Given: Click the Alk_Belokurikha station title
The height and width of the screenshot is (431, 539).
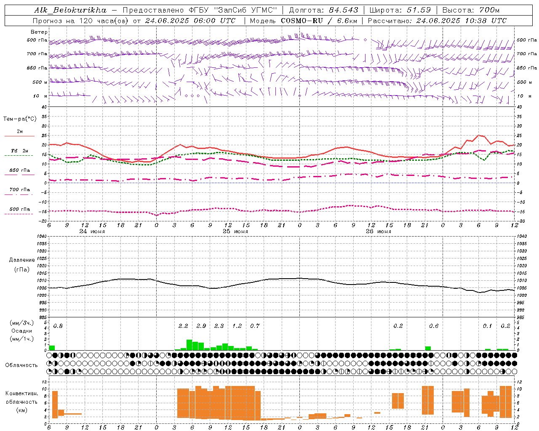Looking at the screenshot, I should pos(70,10).
